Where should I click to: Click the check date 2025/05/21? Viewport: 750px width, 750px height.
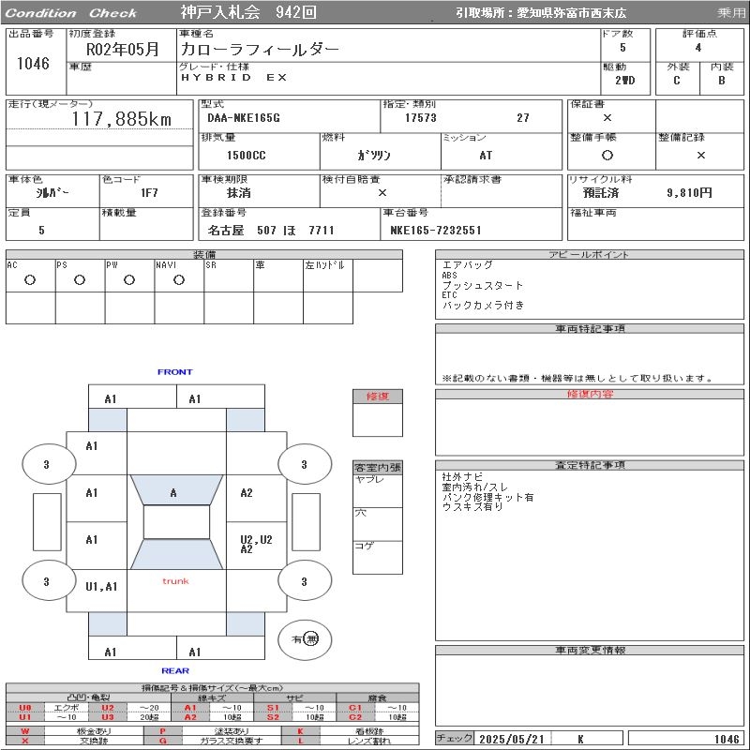(512, 740)
